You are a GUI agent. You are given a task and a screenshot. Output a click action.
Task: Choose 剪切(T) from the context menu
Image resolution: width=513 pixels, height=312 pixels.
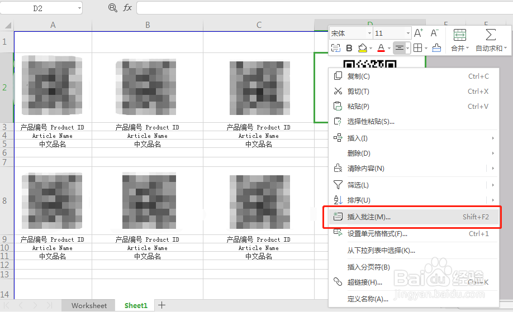[414, 91]
